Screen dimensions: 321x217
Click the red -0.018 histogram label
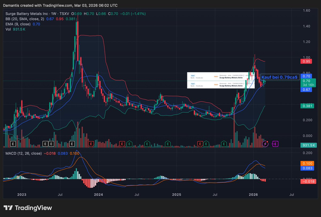click(308, 181)
